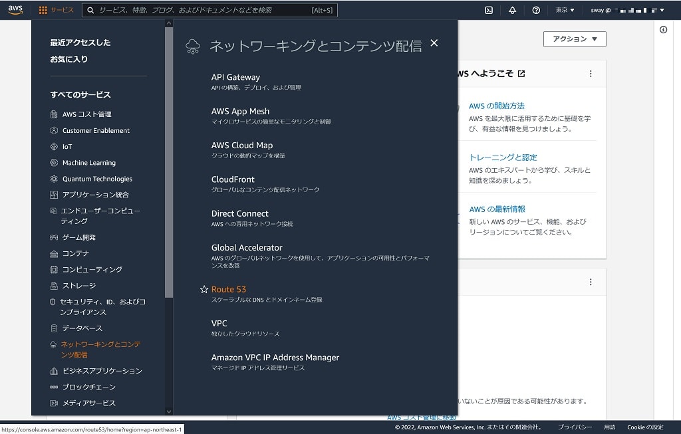Select Machine Learning category label
Image resolution: width=681 pixels, height=434 pixels.
pos(89,163)
